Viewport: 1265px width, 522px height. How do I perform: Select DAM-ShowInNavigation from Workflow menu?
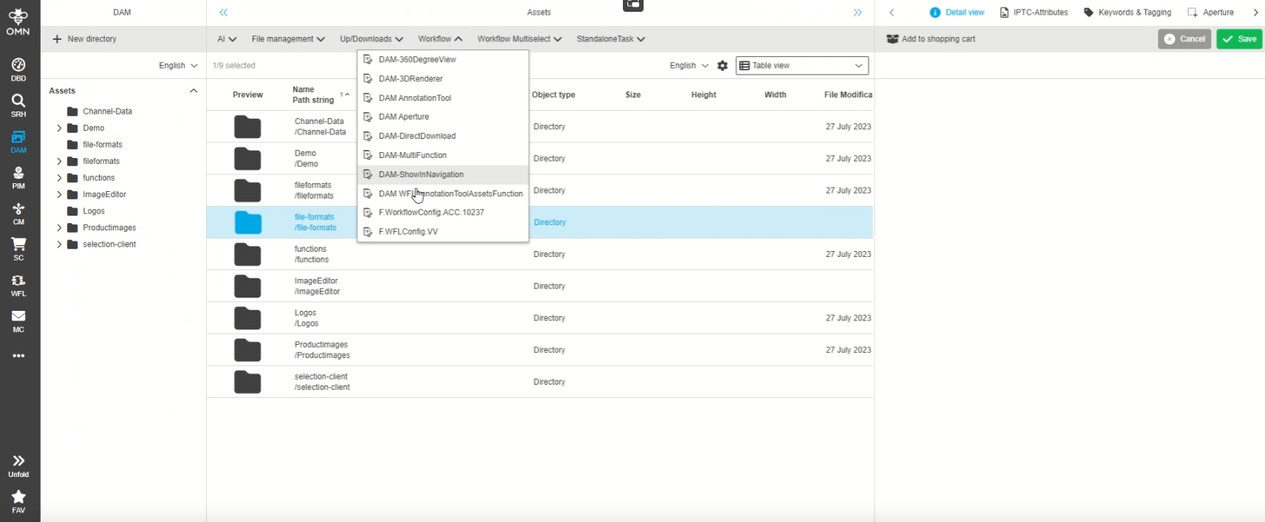[x=420, y=175]
